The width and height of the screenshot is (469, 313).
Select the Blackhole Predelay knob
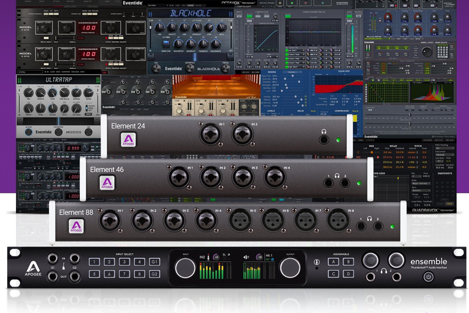[197, 28]
